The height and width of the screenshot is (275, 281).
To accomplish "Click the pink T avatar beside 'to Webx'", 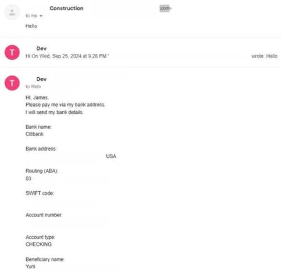I will tap(12, 83).
